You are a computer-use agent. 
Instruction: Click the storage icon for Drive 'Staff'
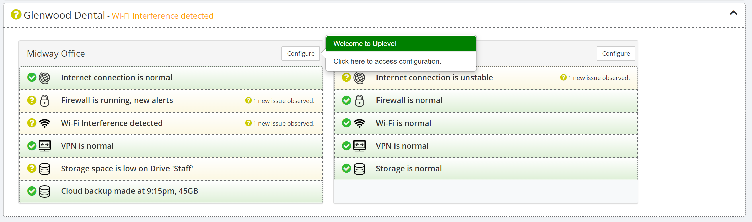pos(45,169)
